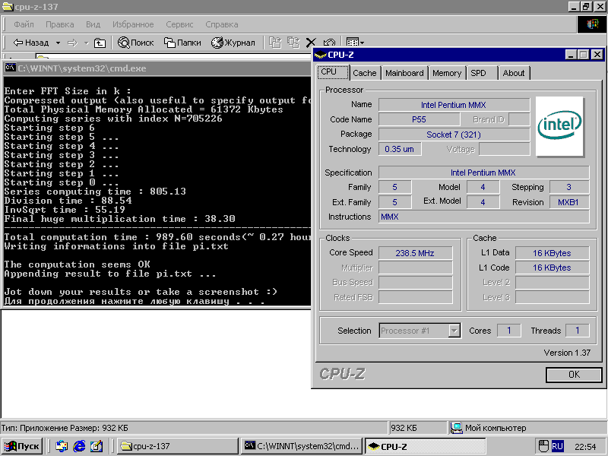608x456 pixels.
Task: Open the Вид menu
Action: pos(93,24)
